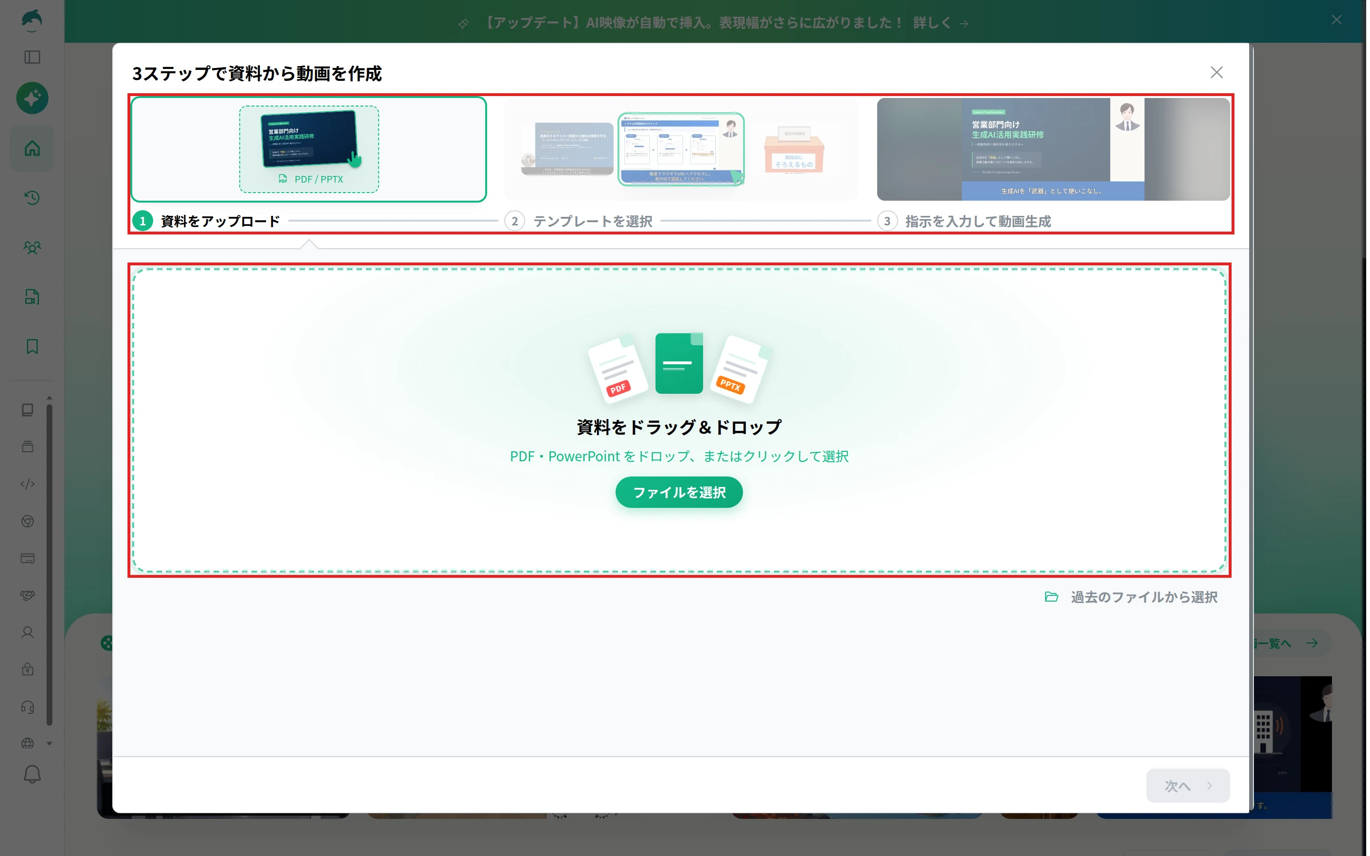Click step 3 指示を入力して動画生成 label
The image size is (1370, 856).
point(978,221)
